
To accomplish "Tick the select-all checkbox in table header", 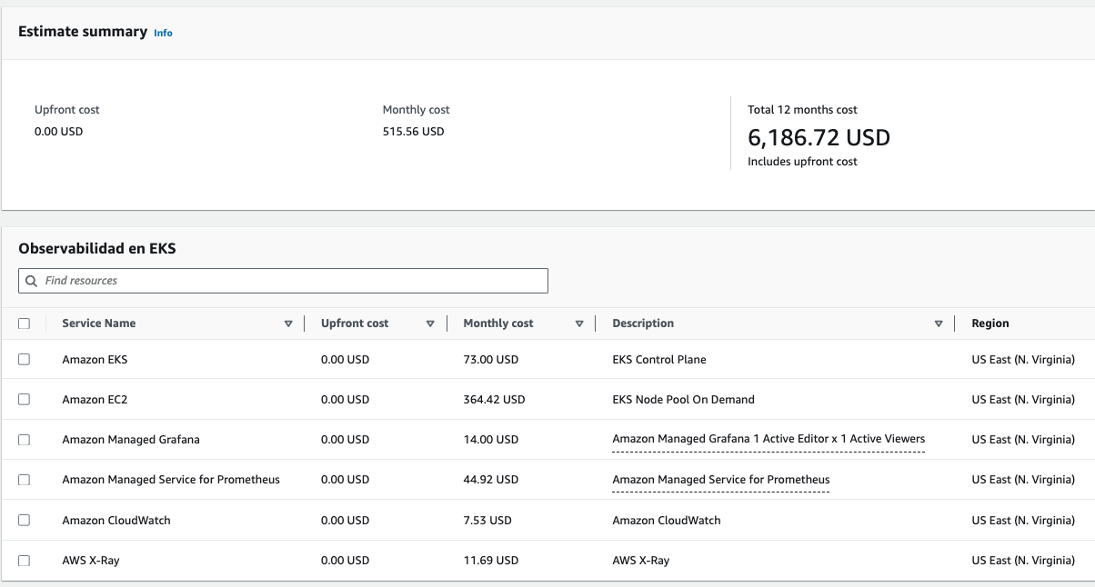I will [x=25, y=323].
